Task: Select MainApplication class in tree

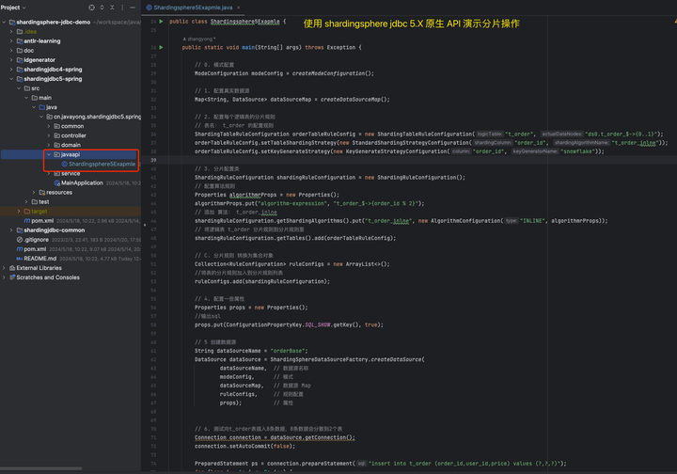Action: [82, 182]
